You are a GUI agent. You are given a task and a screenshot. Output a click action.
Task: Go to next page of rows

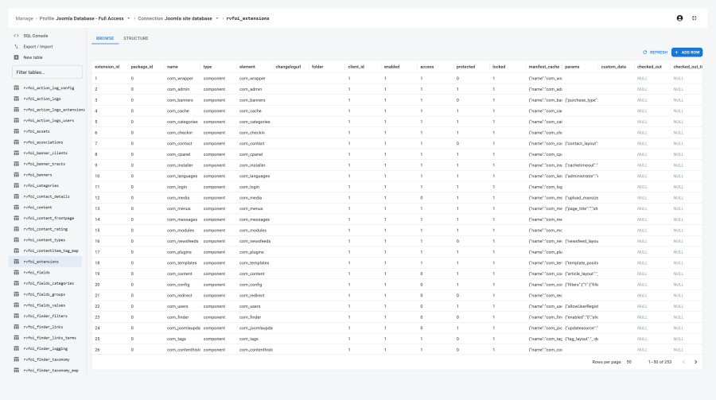pos(695,362)
